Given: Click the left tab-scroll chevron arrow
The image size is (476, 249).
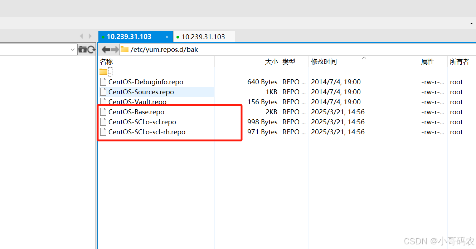Looking at the screenshot, I should tap(81, 36).
